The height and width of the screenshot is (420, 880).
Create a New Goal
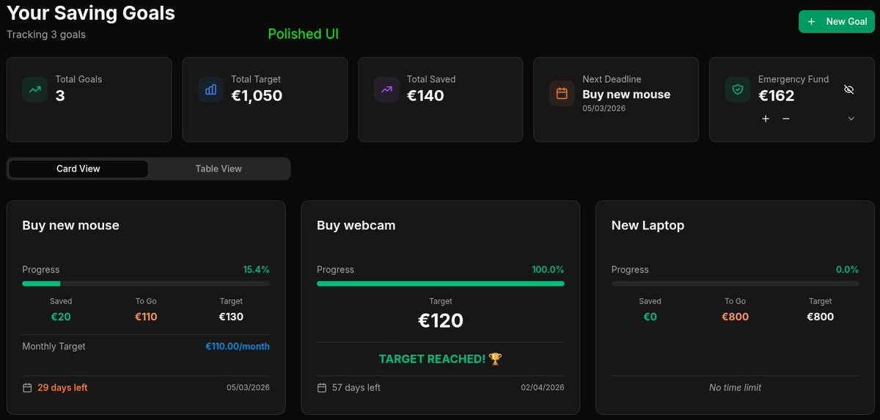pos(837,21)
